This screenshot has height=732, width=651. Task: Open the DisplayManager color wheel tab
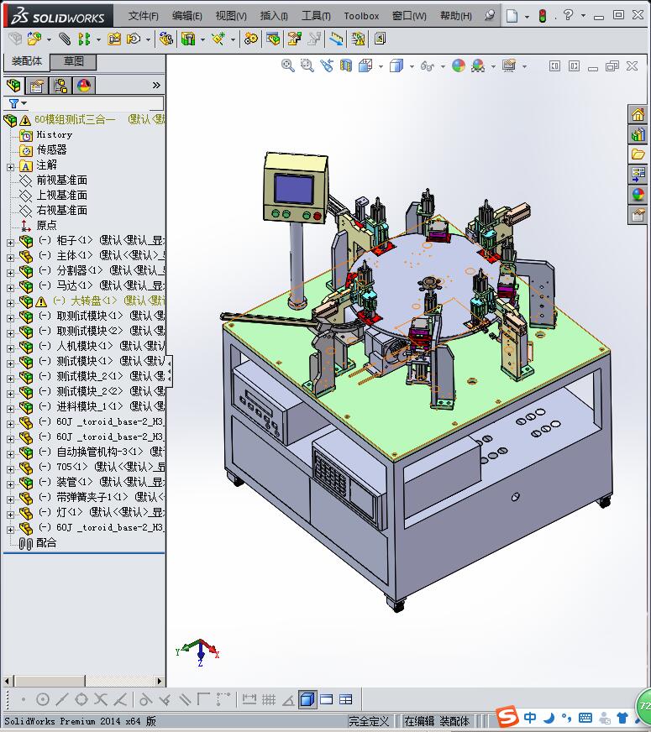point(84,86)
